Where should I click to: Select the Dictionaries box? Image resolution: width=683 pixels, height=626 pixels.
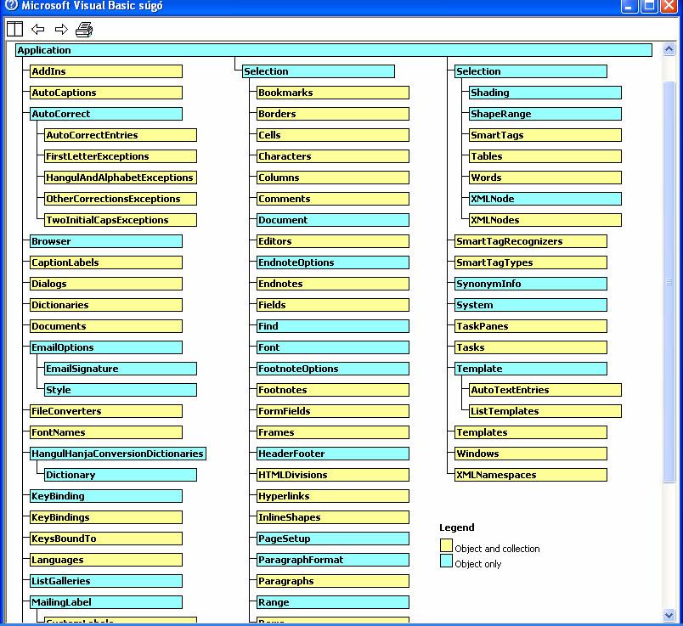point(106,305)
